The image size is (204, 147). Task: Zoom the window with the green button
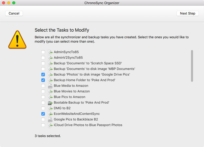[x=14, y=3]
